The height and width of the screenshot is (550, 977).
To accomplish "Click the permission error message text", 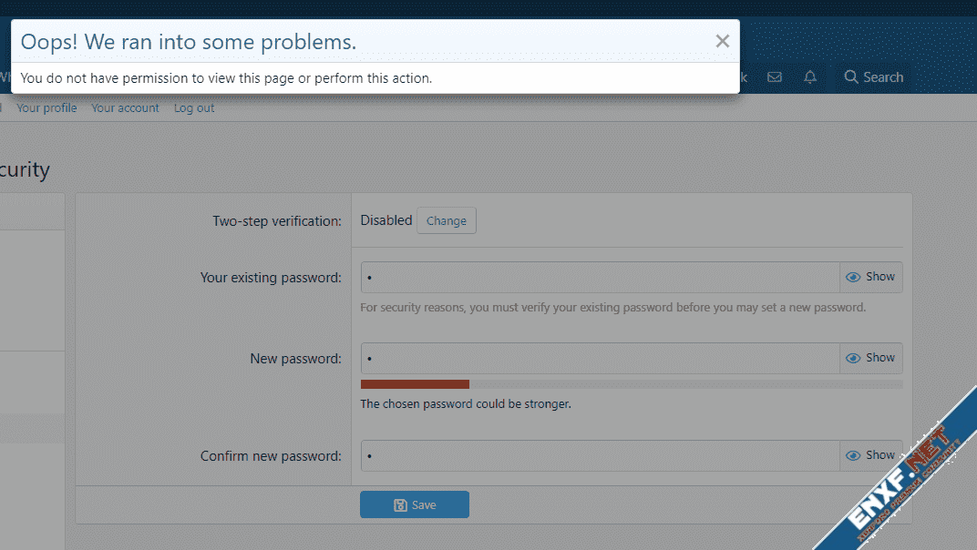I will [x=226, y=78].
